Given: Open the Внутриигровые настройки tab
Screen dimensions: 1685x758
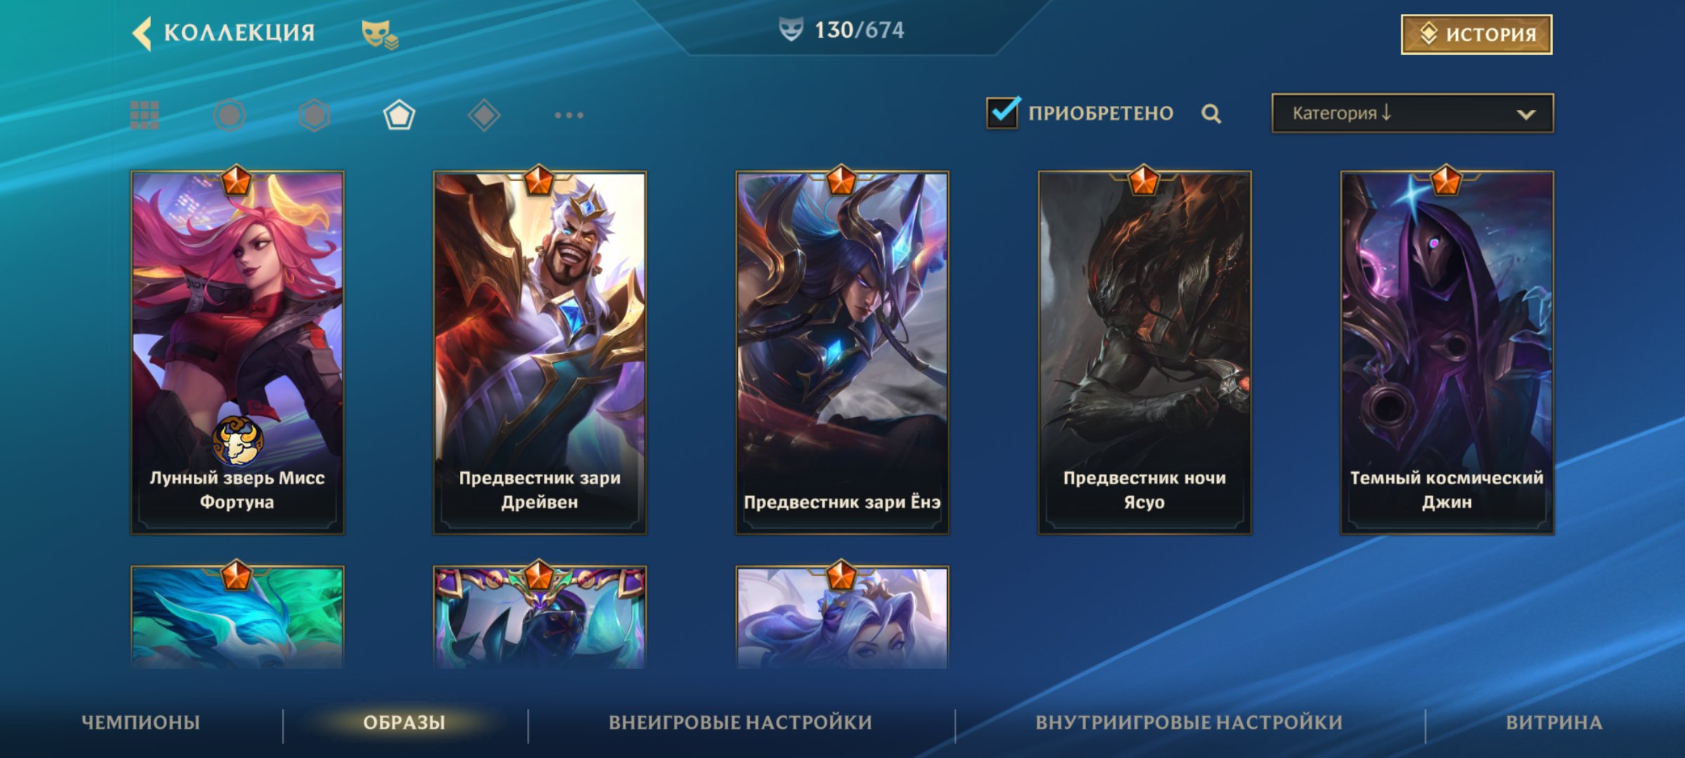Looking at the screenshot, I should click(x=1189, y=723).
